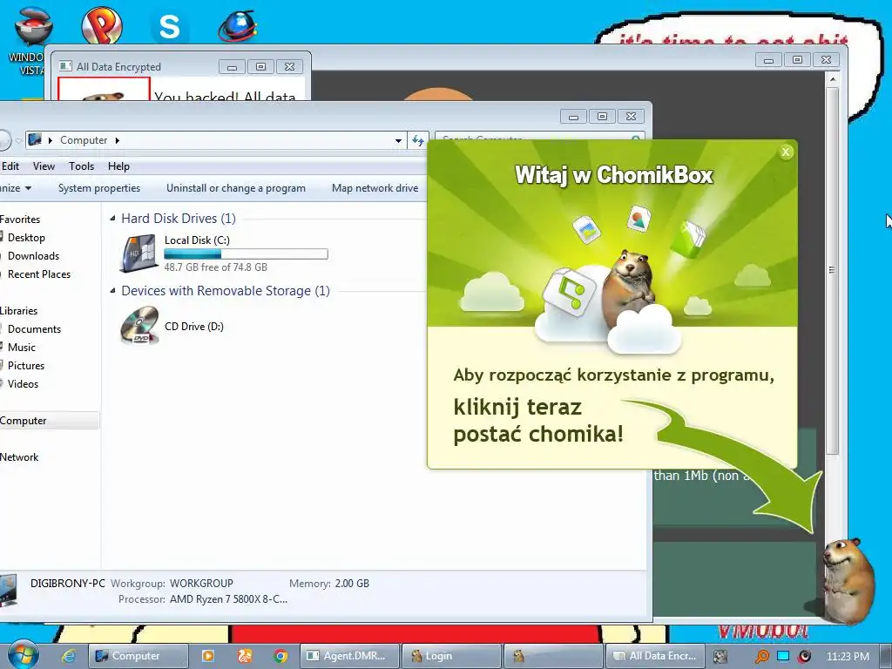Close the Witaj w ChomikBox popup
Viewport: 892px width, 669px height.
coord(786,152)
